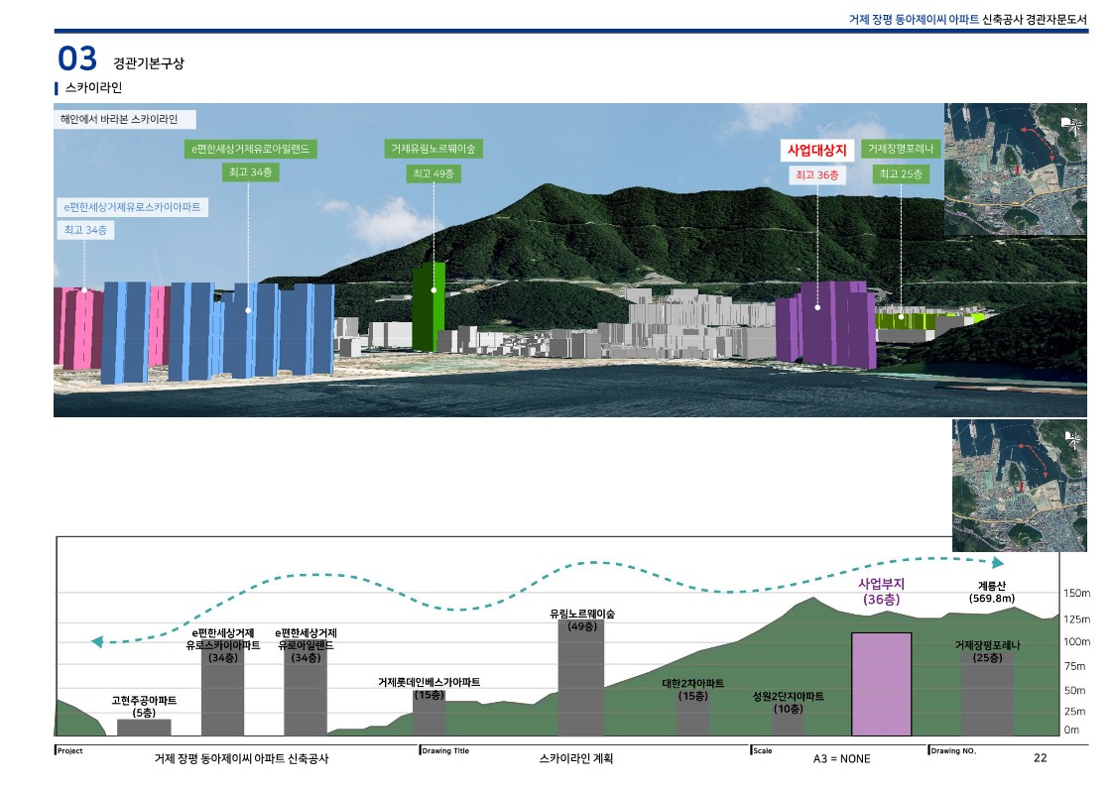Click the 최고 36층 red tag

pos(816,175)
